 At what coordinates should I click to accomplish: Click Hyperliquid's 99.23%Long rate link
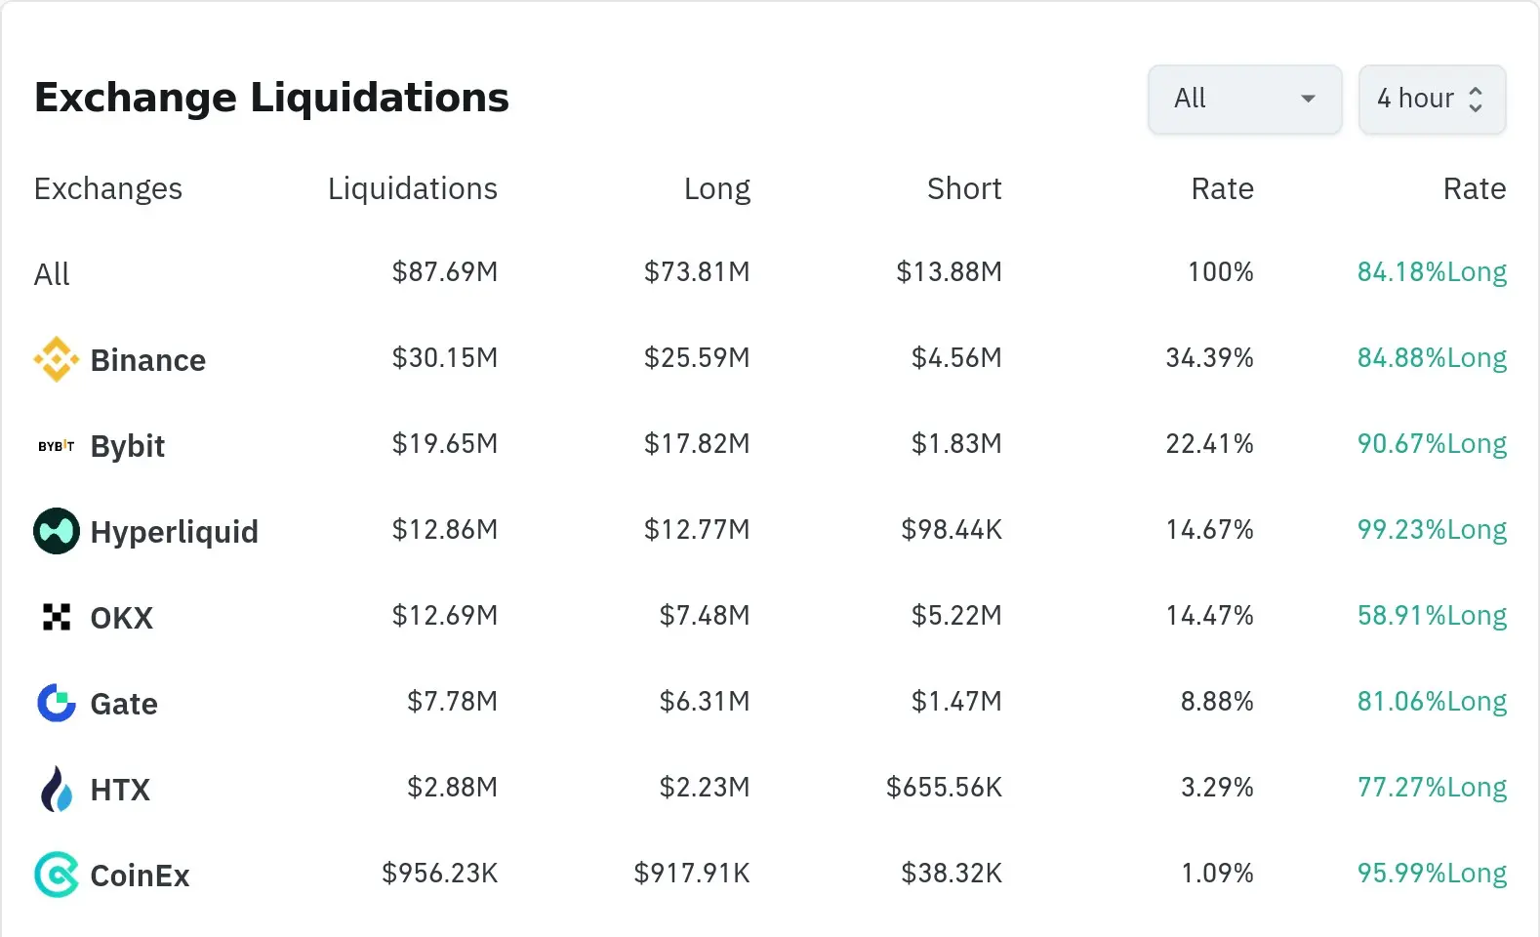[1431, 530]
